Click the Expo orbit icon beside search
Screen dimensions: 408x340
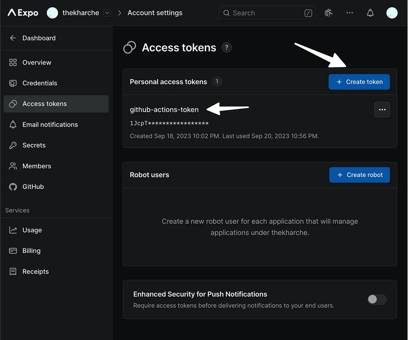(x=328, y=13)
